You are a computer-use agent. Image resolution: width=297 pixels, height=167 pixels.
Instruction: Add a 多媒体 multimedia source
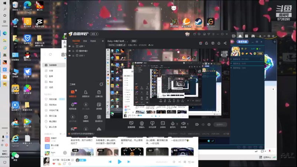(x=163, y=125)
